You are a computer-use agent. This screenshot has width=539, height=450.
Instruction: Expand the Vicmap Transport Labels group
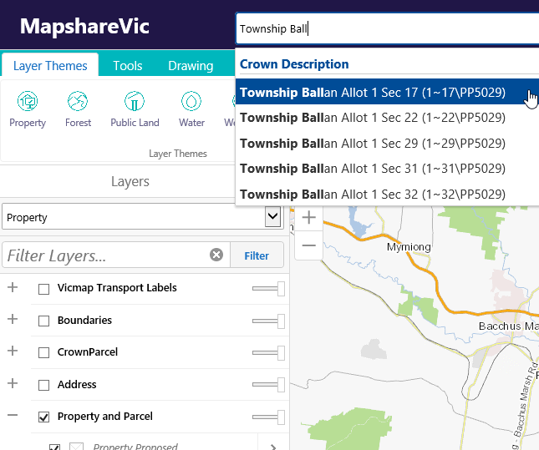pos(13,287)
